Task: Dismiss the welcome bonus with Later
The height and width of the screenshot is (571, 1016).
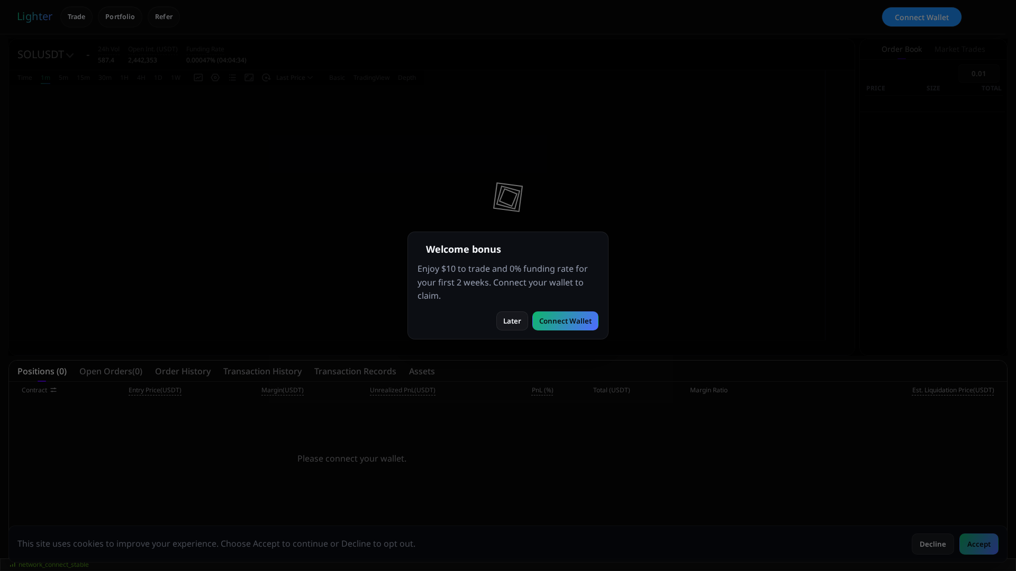Action: click(512, 320)
